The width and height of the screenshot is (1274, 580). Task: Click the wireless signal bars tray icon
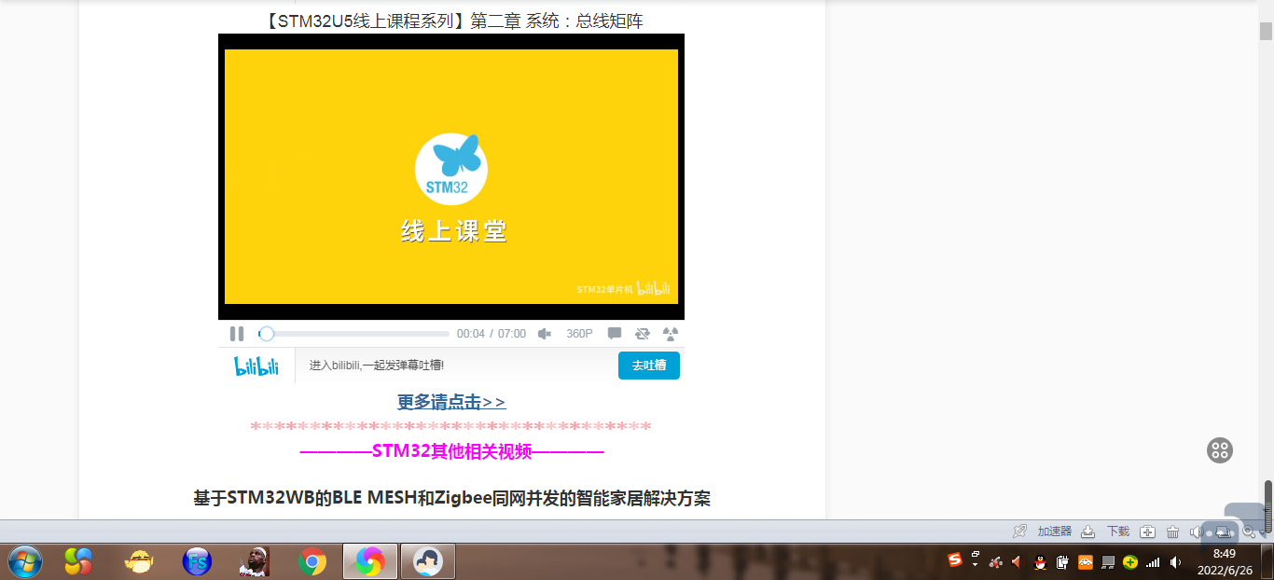click(x=1153, y=562)
